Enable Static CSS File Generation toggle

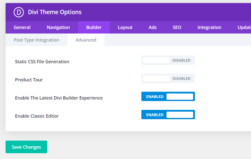pyautogui.click(x=168, y=60)
